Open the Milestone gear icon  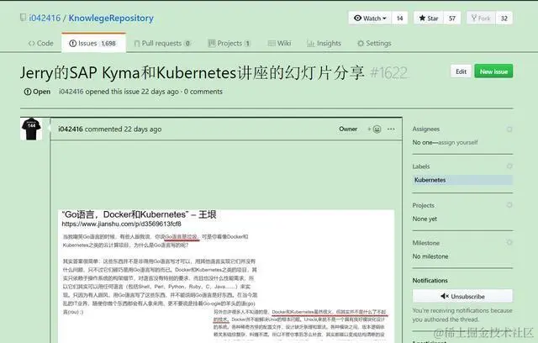point(509,242)
